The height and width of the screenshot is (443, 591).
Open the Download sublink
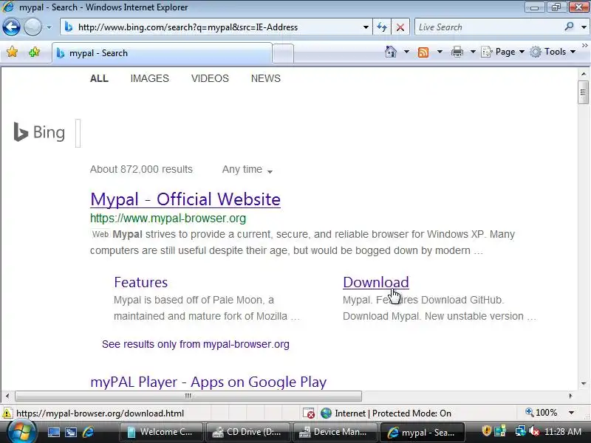pos(376,282)
